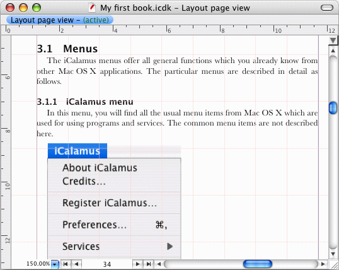Click the window resize grip corner

[x=333, y=264]
